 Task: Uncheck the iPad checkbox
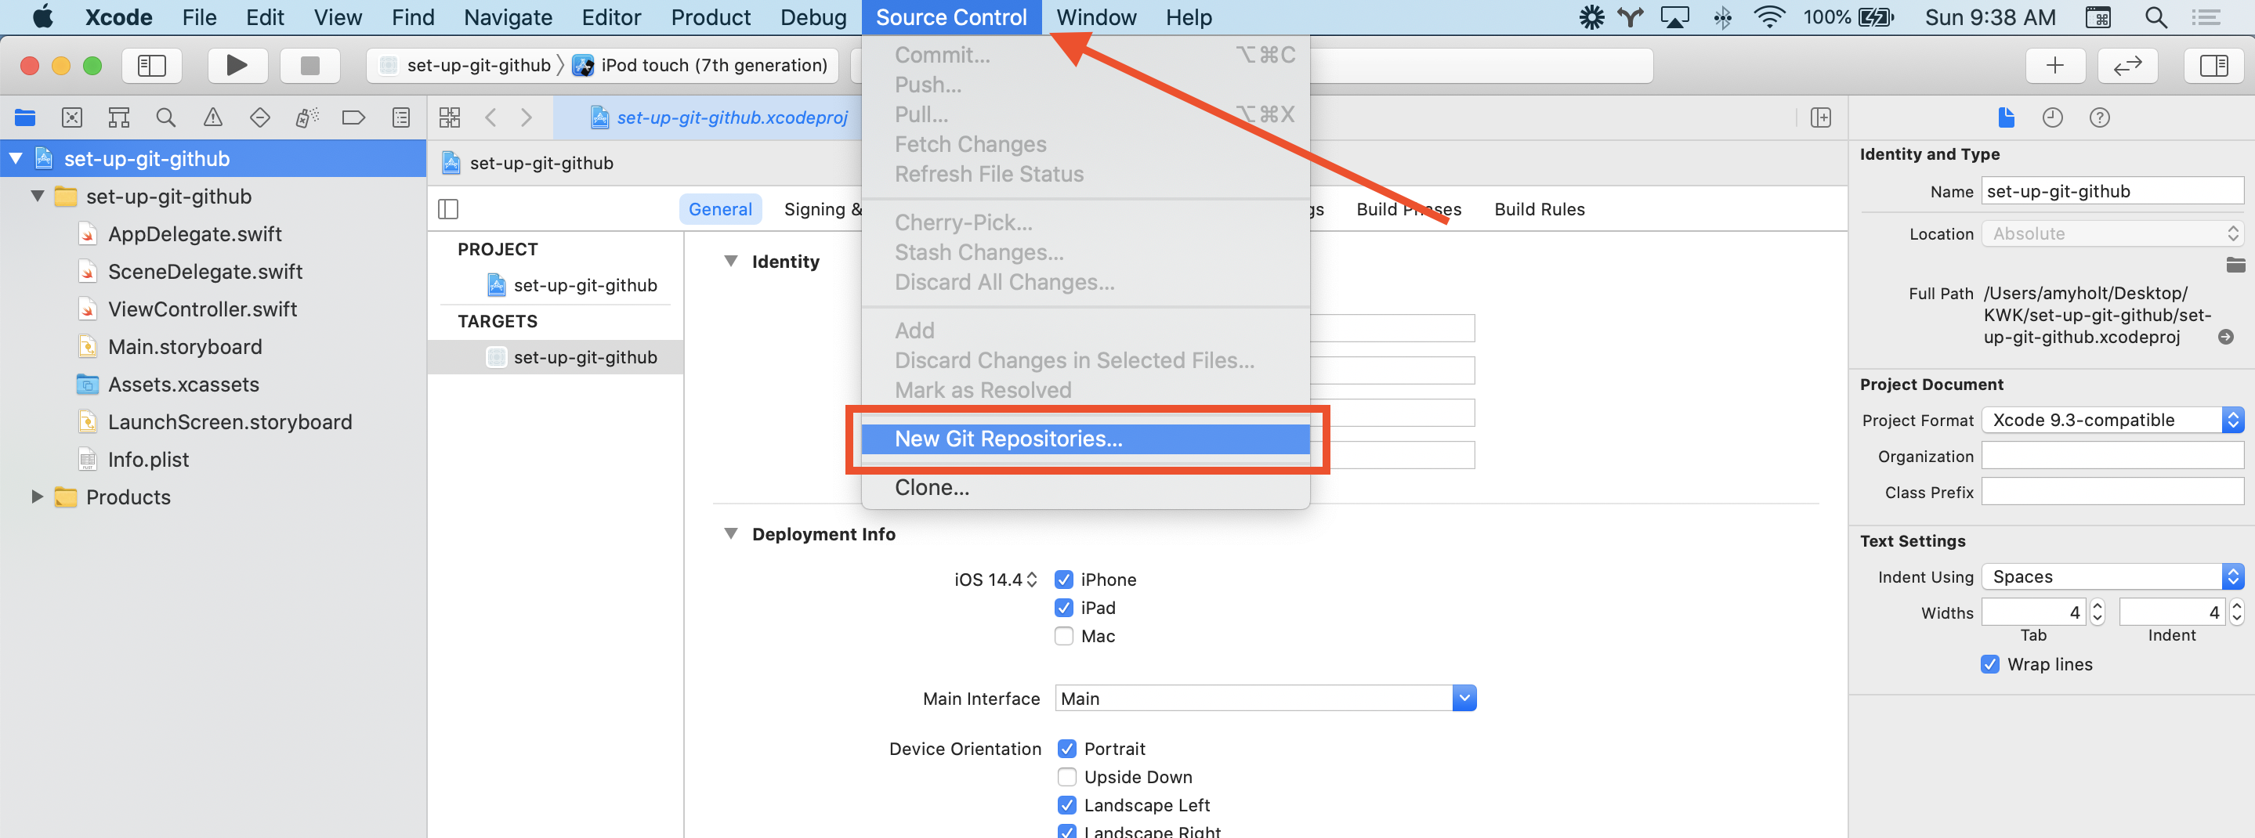(x=1063, y=608)
